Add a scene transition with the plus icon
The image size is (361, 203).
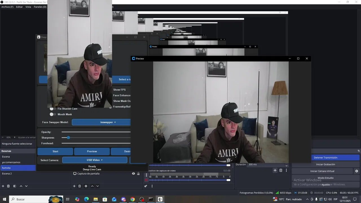tap(275, 170)
